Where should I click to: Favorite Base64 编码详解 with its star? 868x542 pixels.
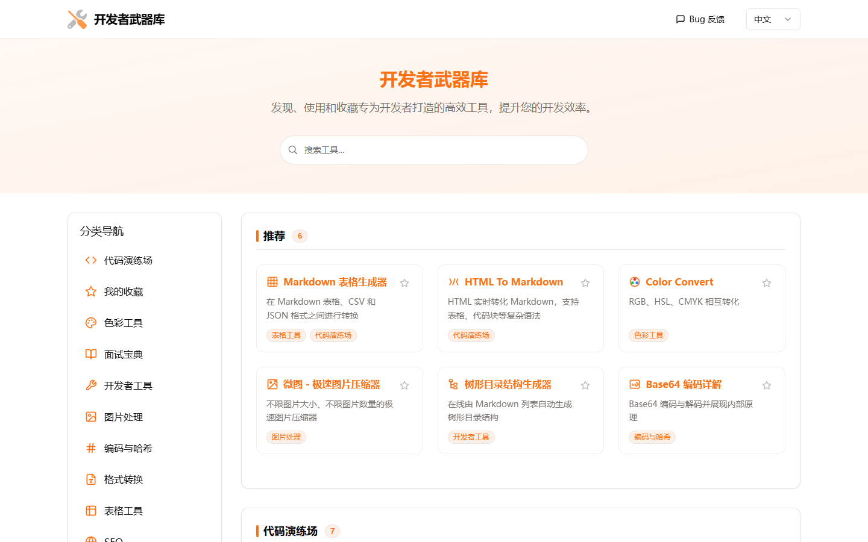(767, 385)
